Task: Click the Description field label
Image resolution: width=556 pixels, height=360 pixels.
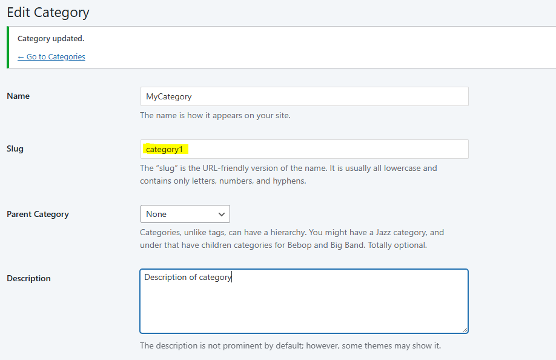Action: (28, 279)
